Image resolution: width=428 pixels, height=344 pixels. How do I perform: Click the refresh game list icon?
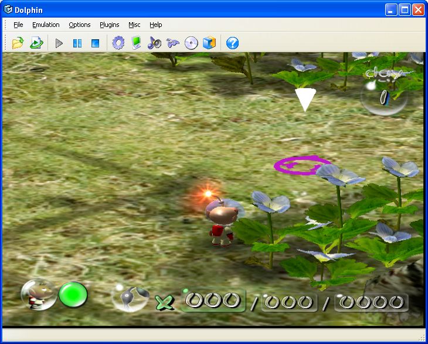[x=36, y=43]
